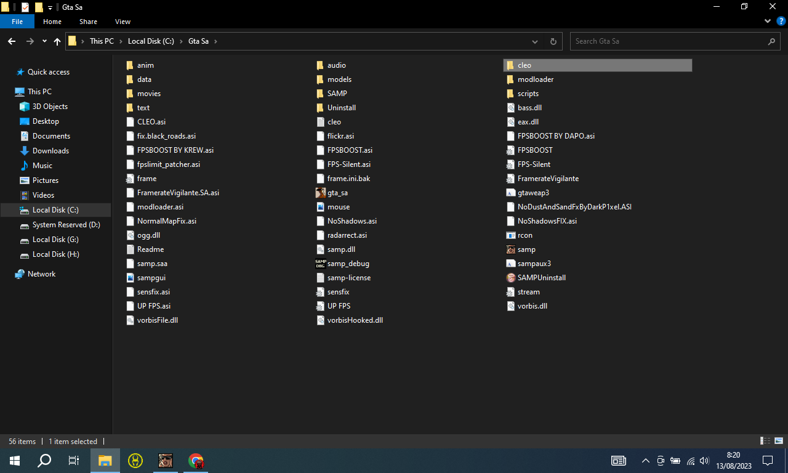
Task: Open Task View on the taskbar
Action: 74,460
